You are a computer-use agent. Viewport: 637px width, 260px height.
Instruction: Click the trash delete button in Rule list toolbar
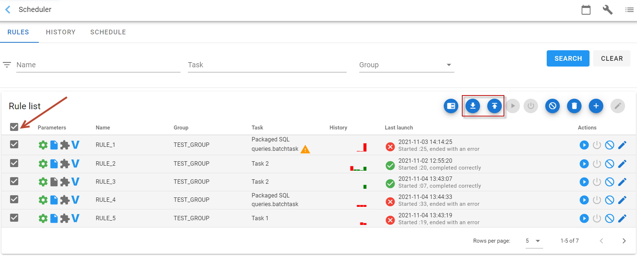(574, 106)
